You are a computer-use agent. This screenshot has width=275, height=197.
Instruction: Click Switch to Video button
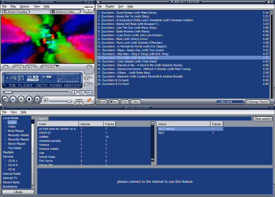coord(65,12)
